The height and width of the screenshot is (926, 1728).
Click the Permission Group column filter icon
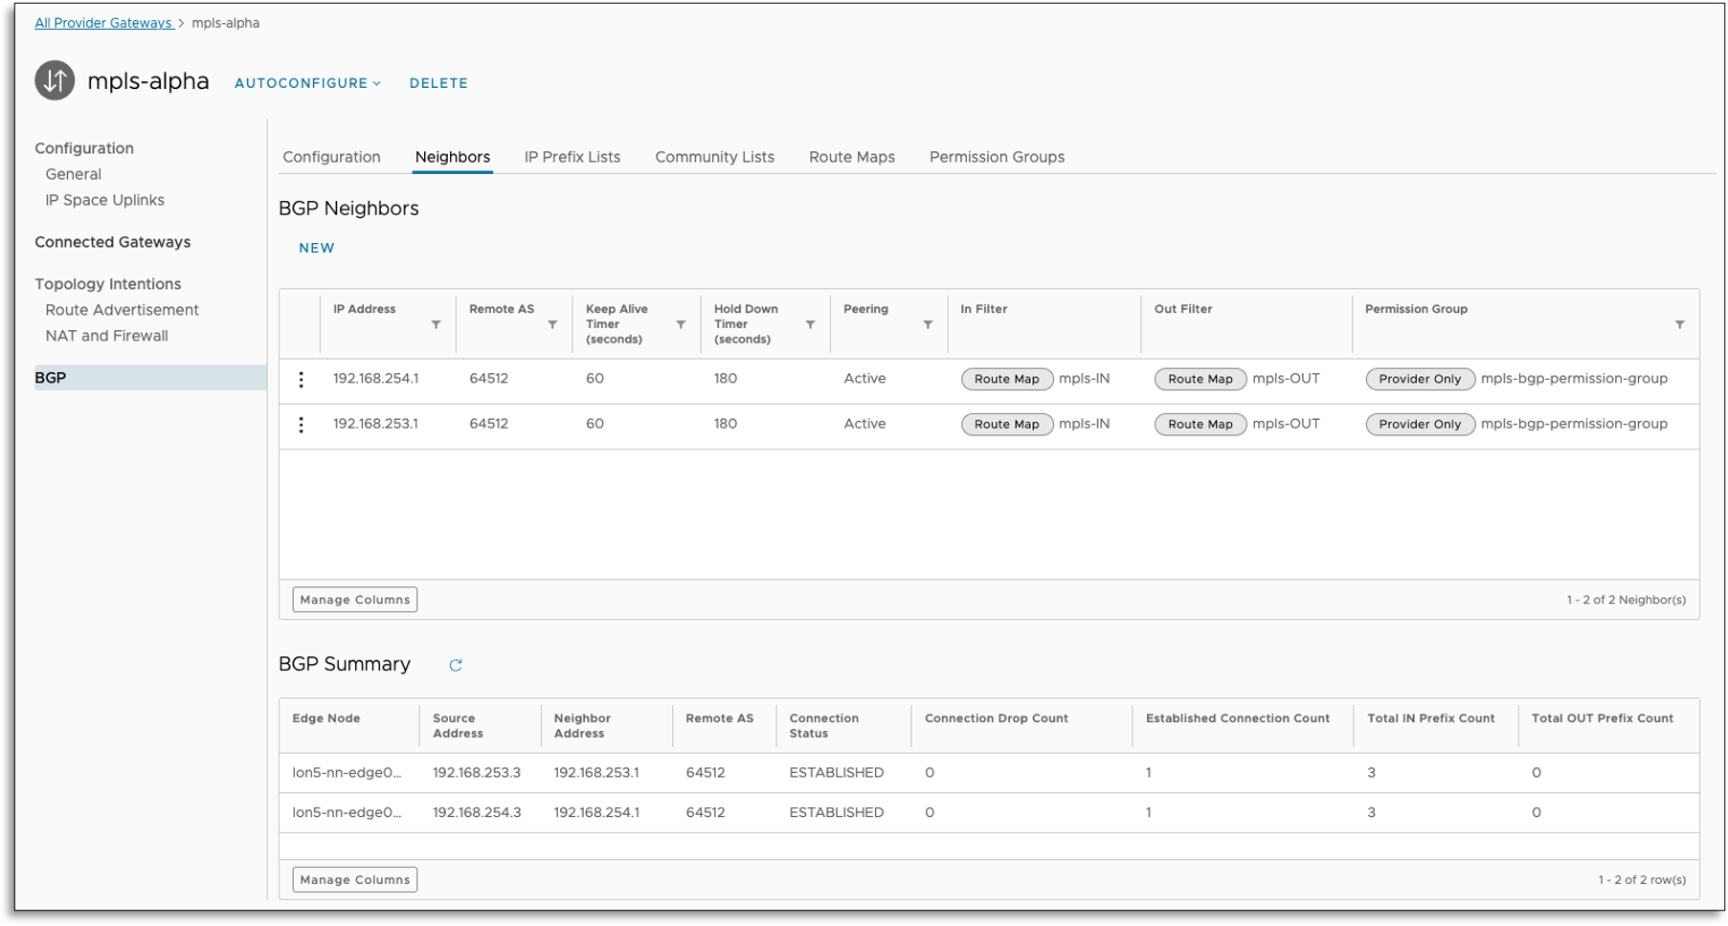pos(1679,325)
